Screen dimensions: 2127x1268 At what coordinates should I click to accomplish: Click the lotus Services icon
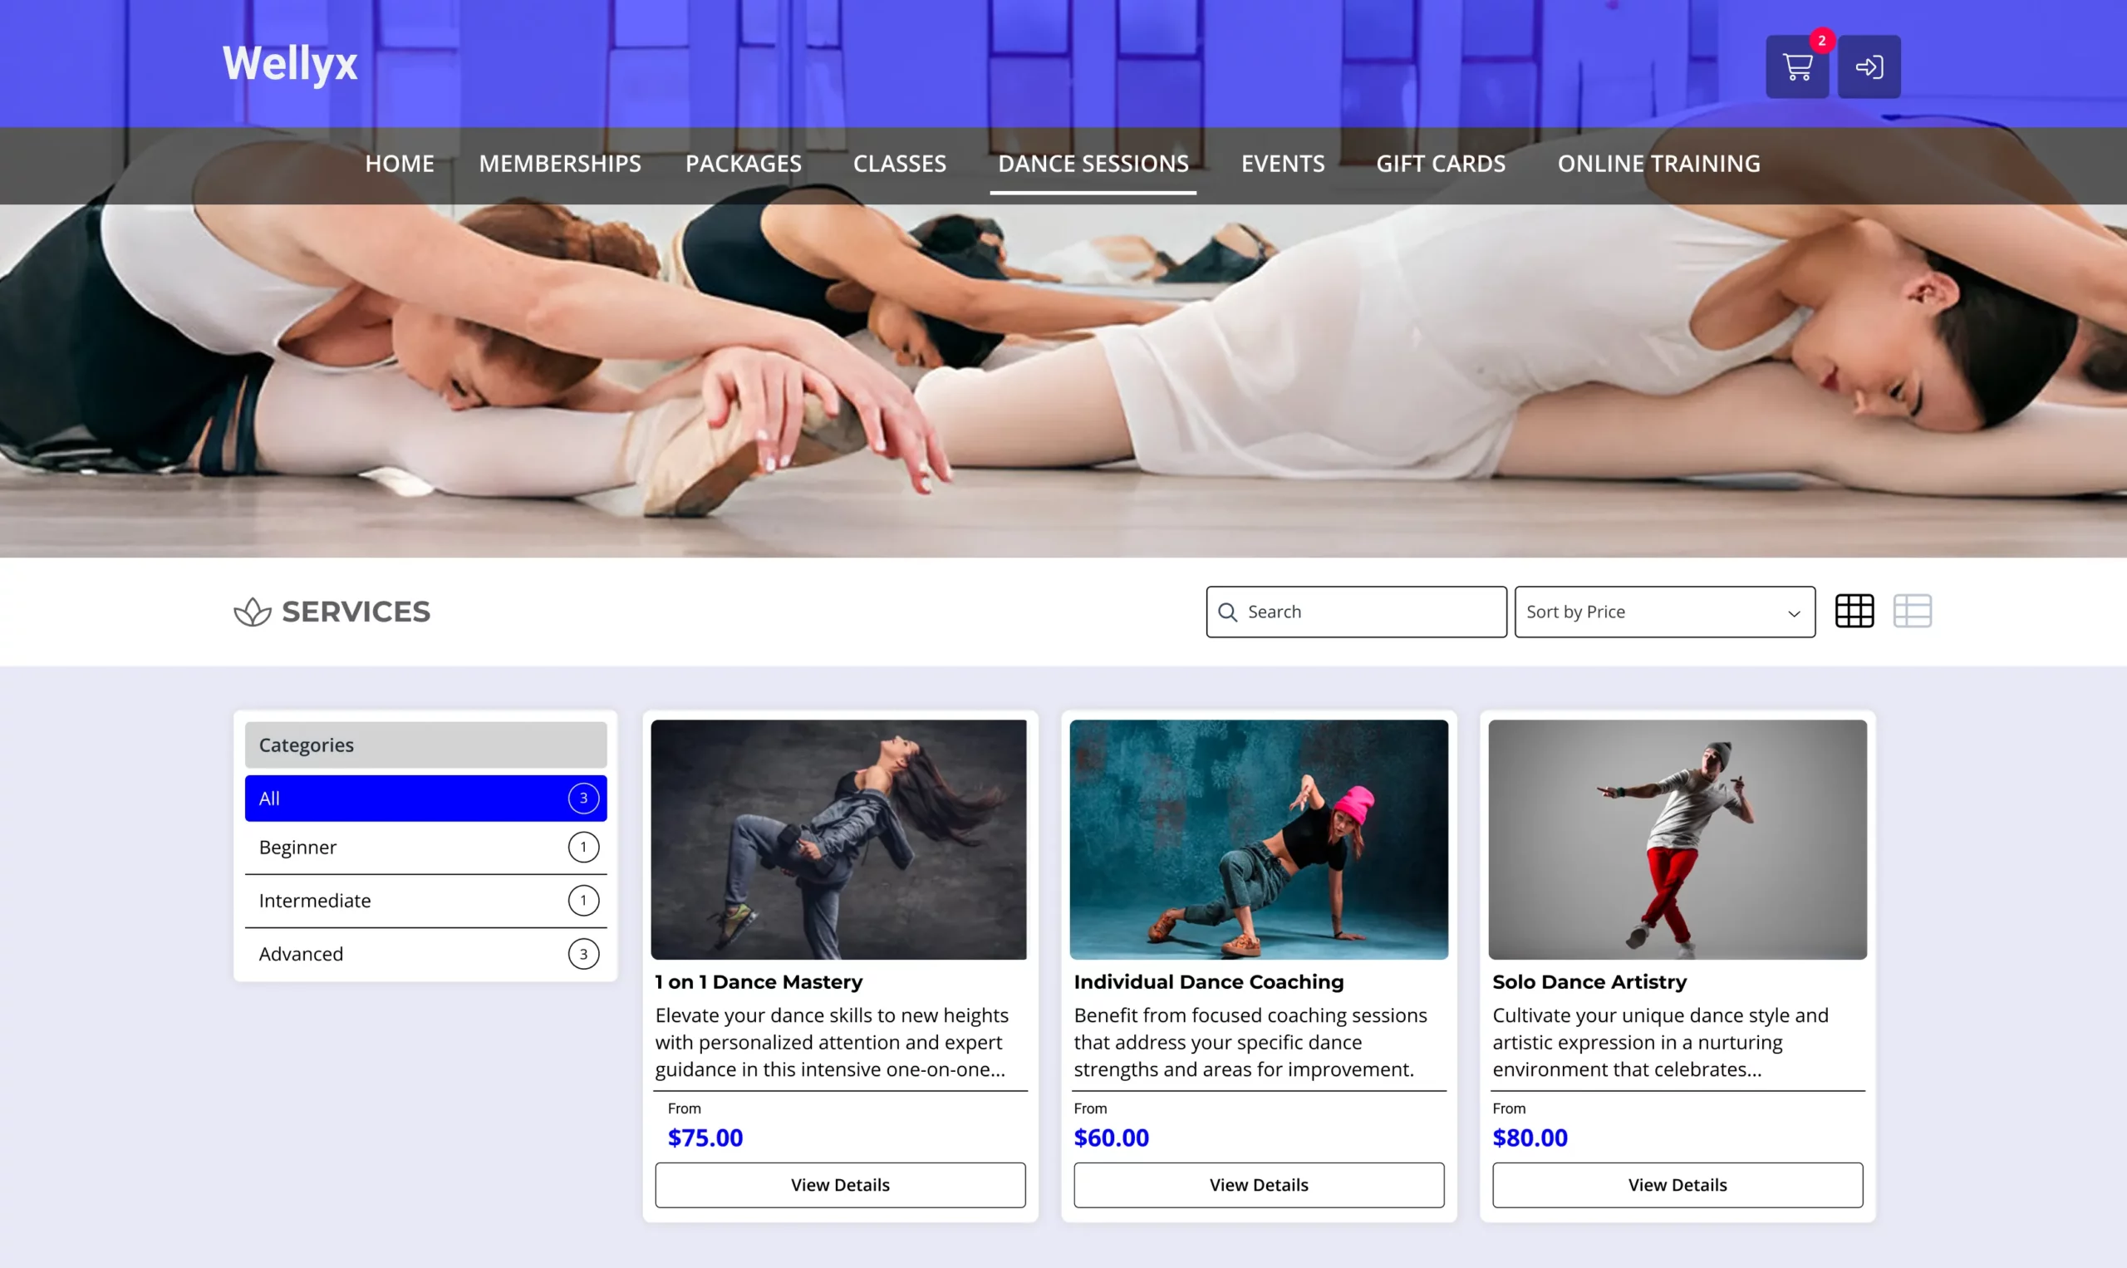[252, 612]
